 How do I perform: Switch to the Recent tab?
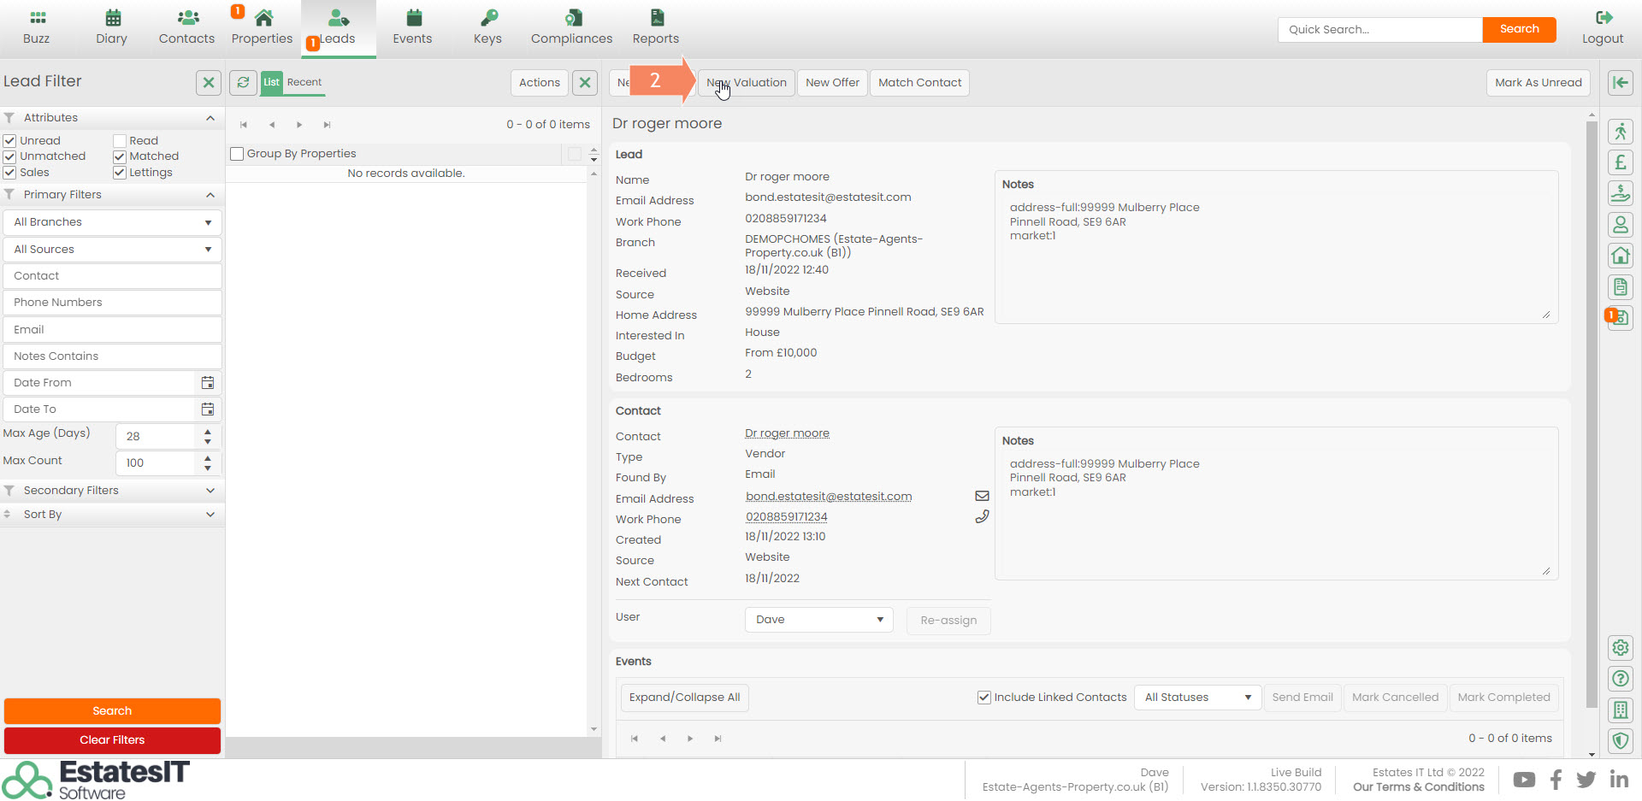(x=304, y=82)
